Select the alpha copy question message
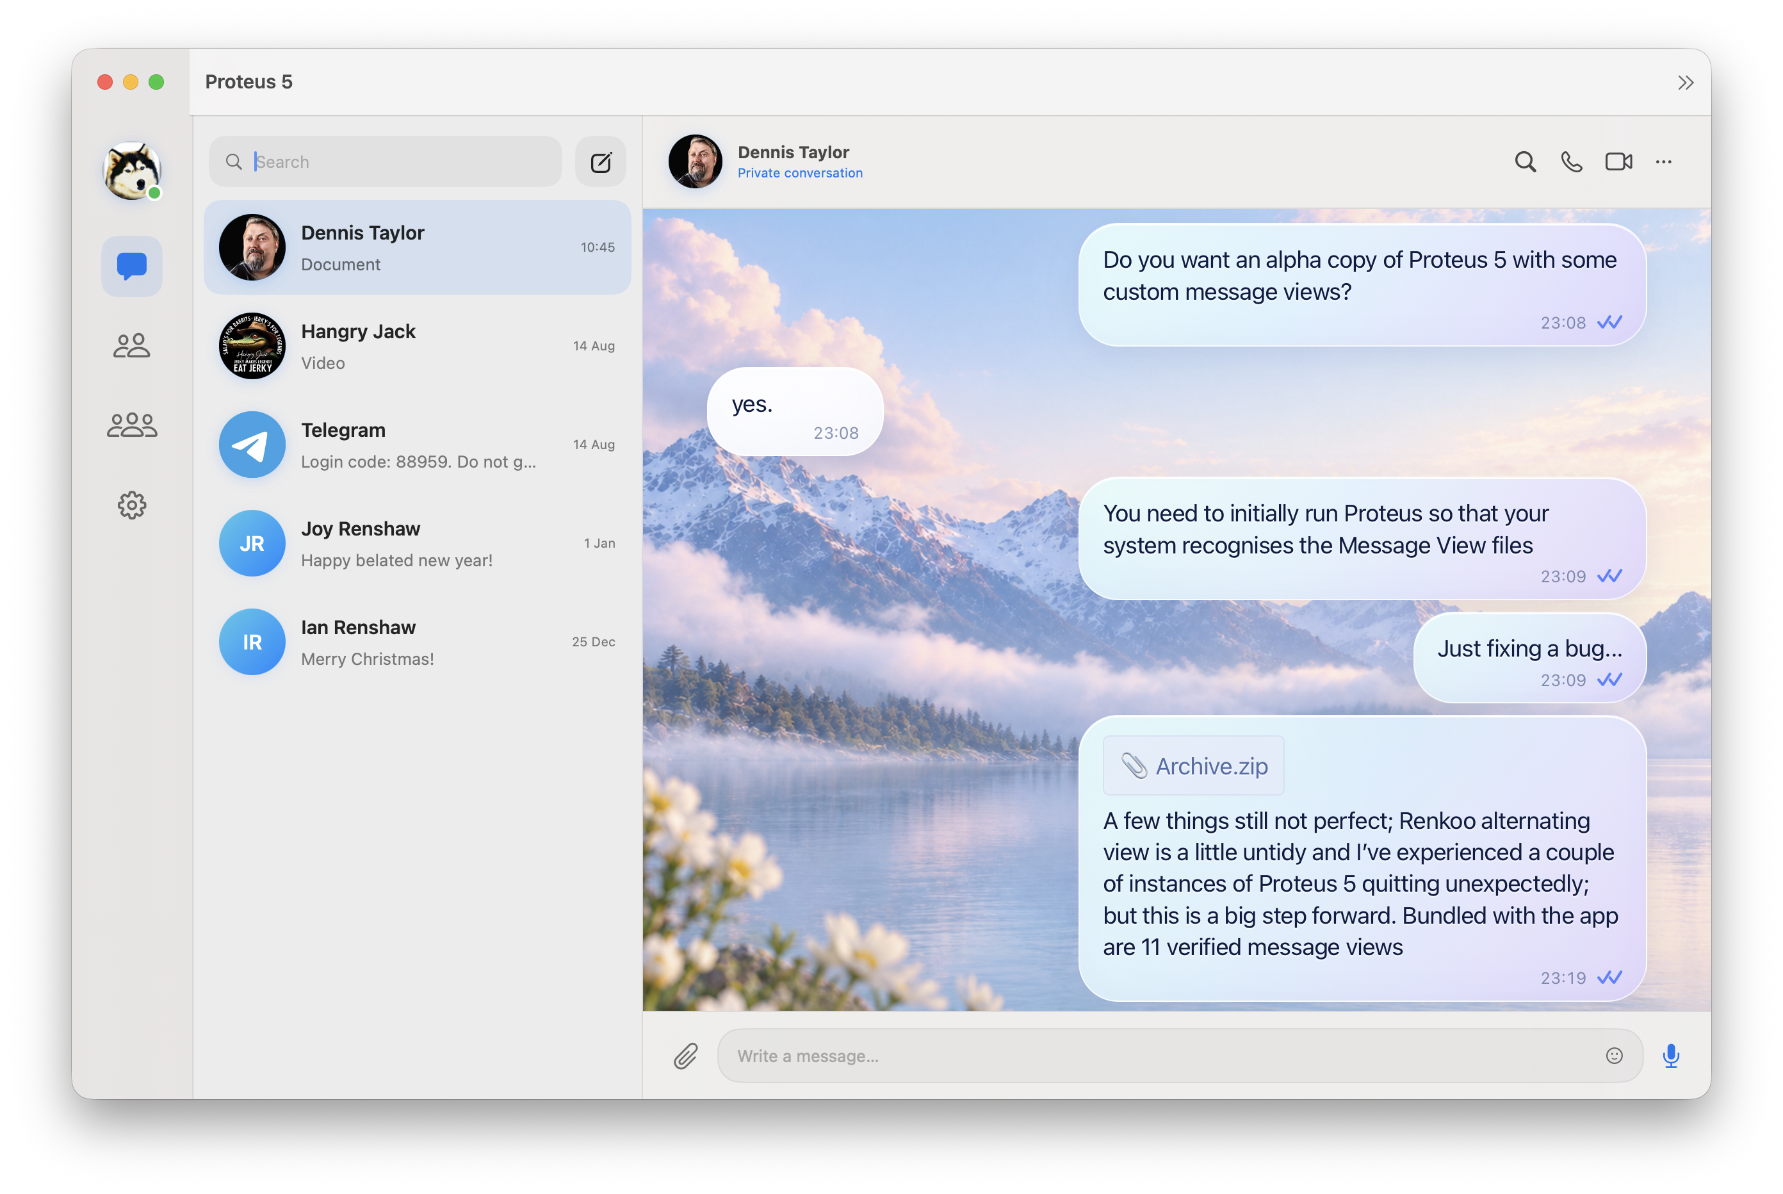1783x1194 pixels. (x=1362, y=285)
